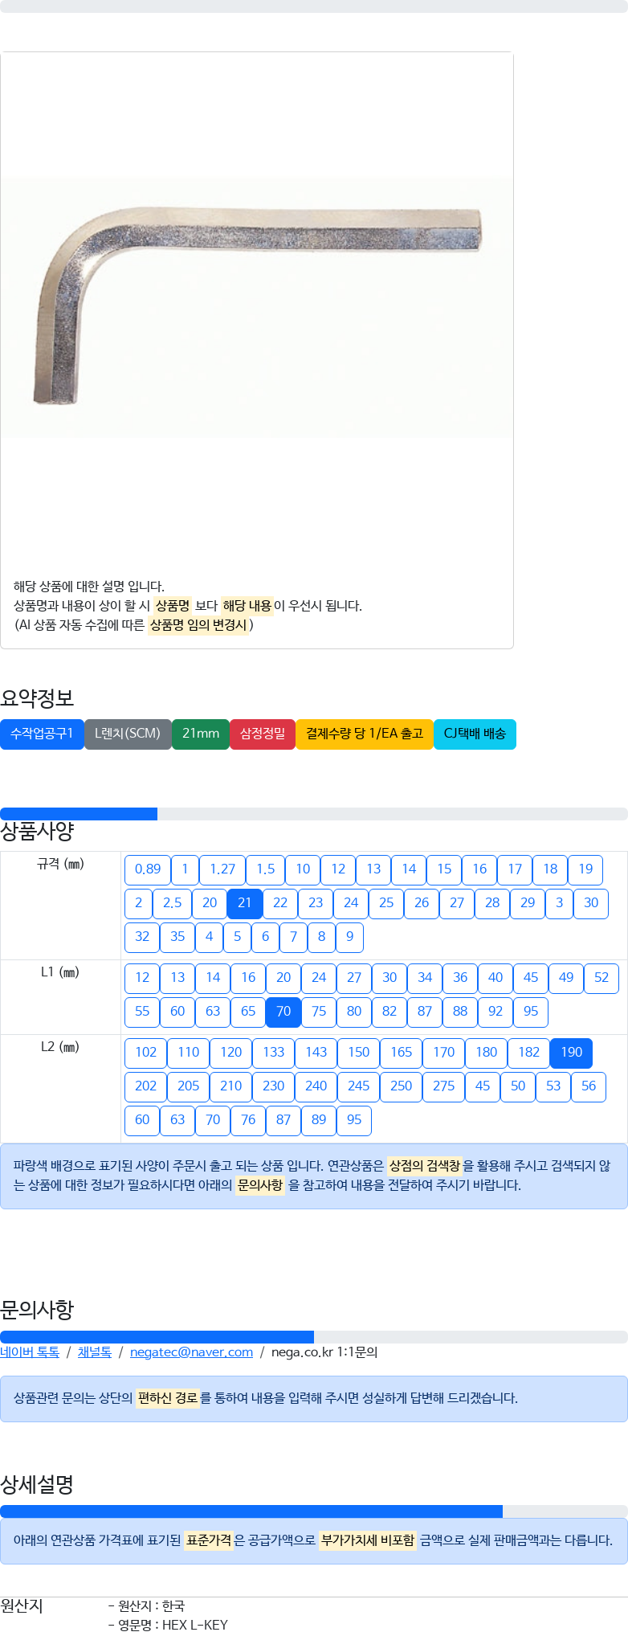Click the negatec@naver.com email link

pos(191,1352)
